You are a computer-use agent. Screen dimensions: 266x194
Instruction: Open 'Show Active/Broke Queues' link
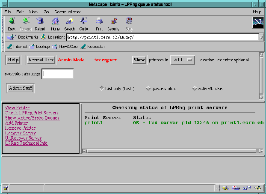coord(32,118)
